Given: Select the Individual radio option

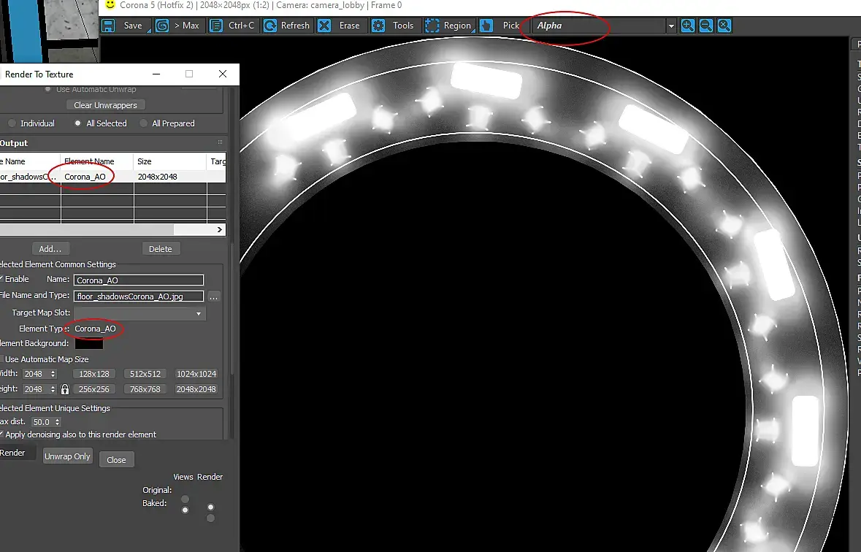Looking at the screenshot, I should coord(12,123).
